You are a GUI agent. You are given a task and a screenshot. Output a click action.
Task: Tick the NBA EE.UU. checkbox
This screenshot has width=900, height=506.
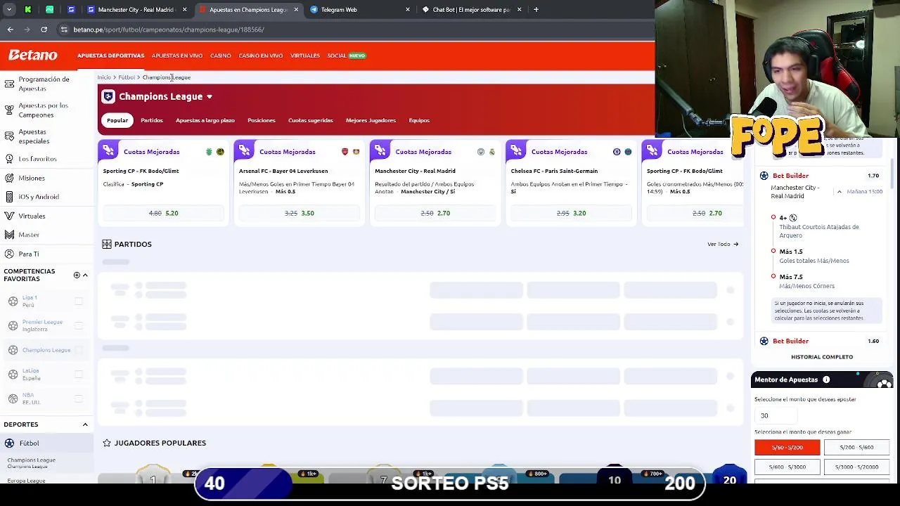click(79, 398)
